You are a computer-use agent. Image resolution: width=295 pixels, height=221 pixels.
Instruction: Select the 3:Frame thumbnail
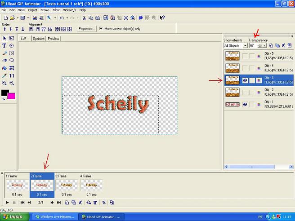(x=67, y=185)
